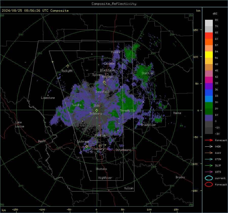This screenshot has width=228, height=213.
Task: Pick the red 60–65 dBZ color swatch
Action: pos(209,36)
